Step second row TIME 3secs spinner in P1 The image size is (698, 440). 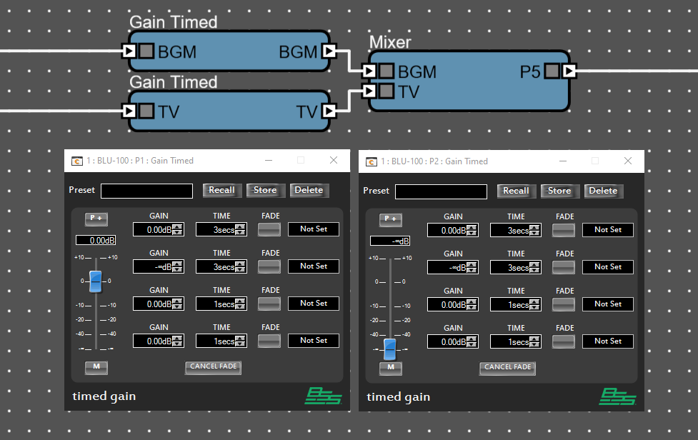(240, 267)
